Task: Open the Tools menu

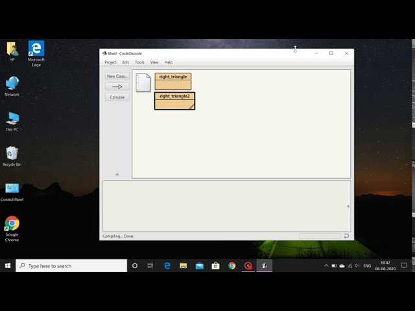Action: coord(139,62)
